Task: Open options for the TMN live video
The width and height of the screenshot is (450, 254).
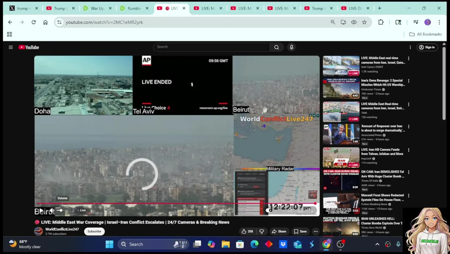Action: click(x=409, y=104)
